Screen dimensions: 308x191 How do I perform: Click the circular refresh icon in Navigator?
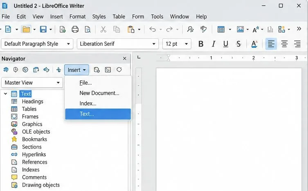(119, 70)
